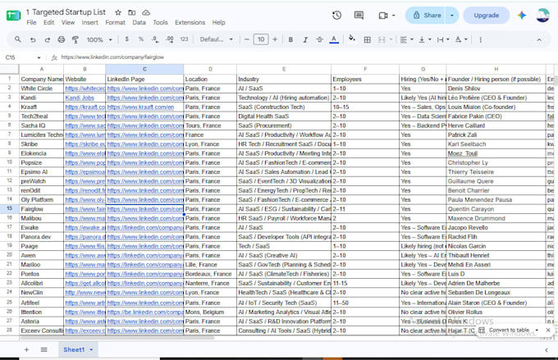Open the fill color picker

tap(351, 39)
